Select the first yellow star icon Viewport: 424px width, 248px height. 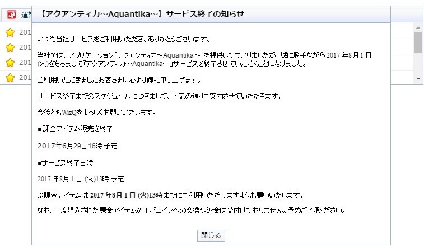10,32
